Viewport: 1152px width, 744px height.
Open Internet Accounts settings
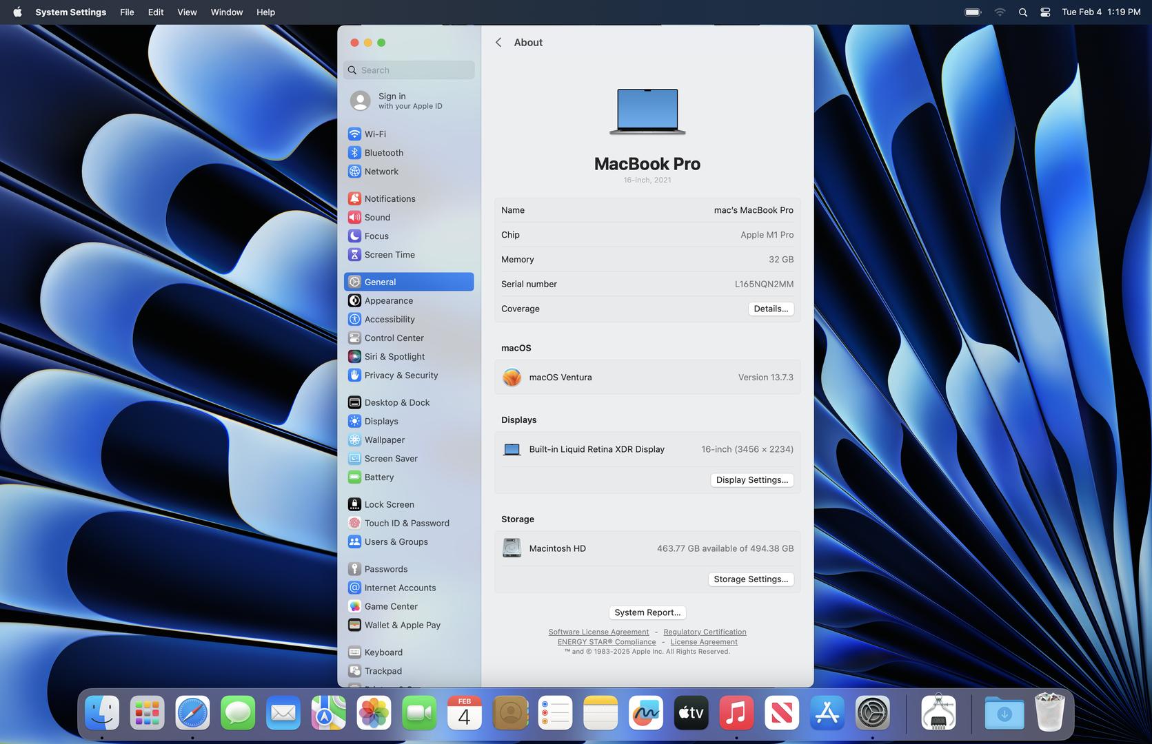pyautogui.click(x=409, y=588)
